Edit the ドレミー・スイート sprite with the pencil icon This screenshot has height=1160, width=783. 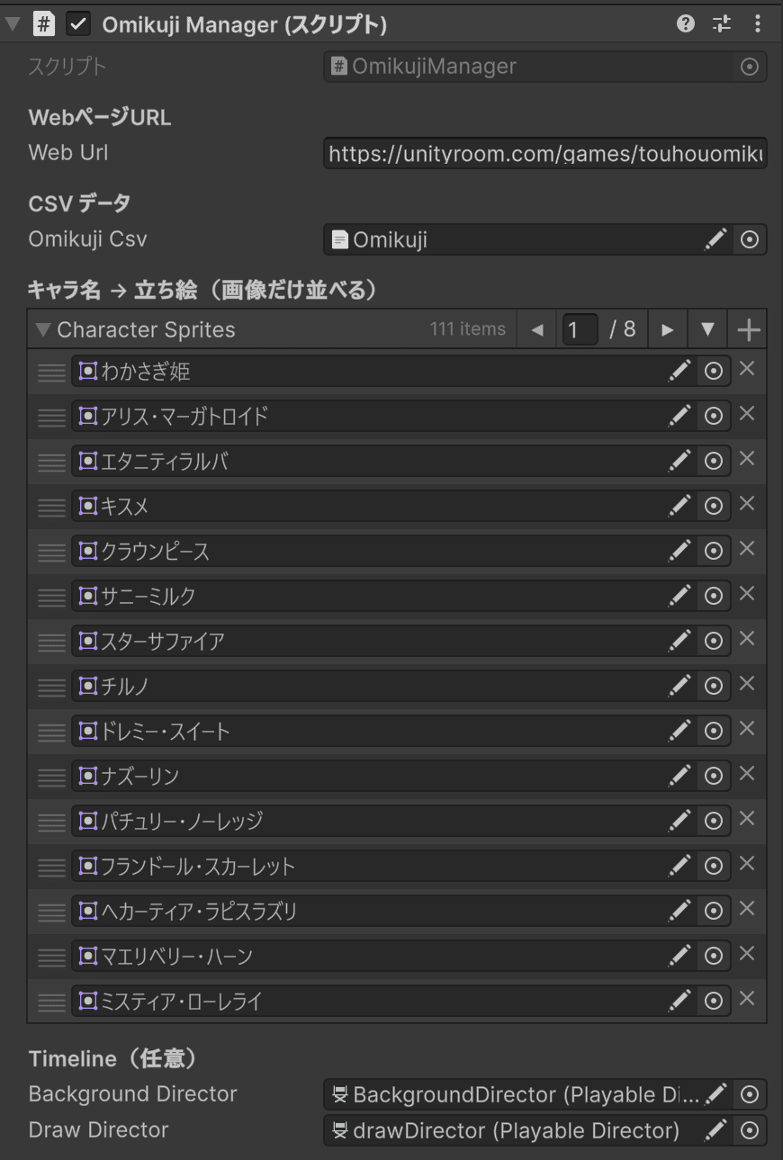pyautogui.click(x=679, y=730)
